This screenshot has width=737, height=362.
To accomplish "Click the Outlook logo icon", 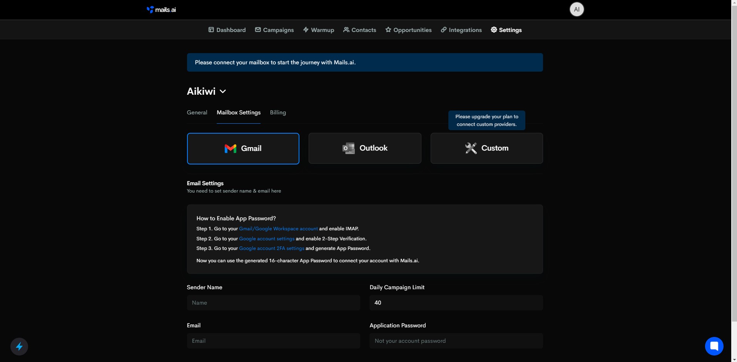I will (x=349, y=148).
